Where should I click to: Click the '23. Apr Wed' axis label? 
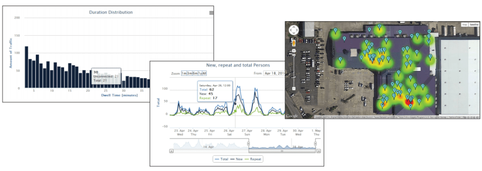coord(179,132)
